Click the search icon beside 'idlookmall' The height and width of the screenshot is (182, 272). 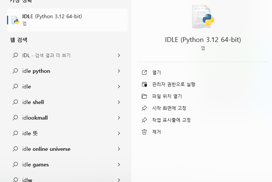[15, 118]
